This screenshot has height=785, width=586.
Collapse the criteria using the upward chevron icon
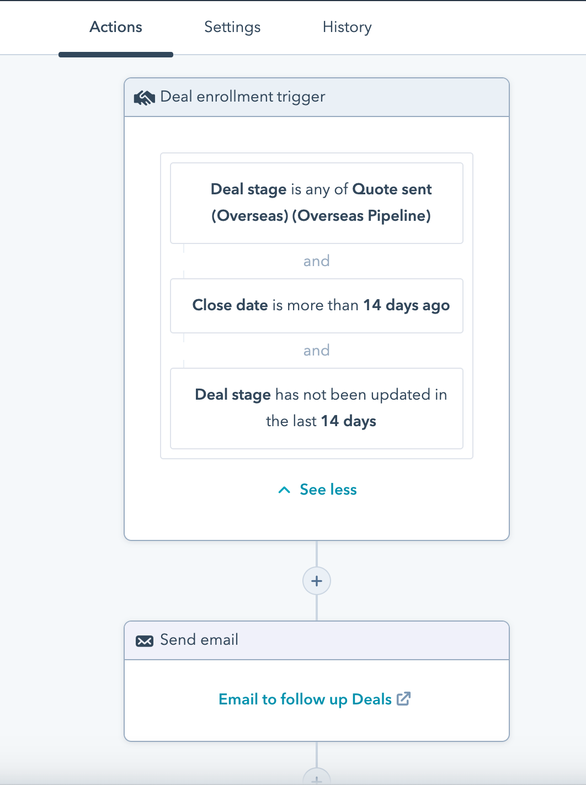point(284,490)
